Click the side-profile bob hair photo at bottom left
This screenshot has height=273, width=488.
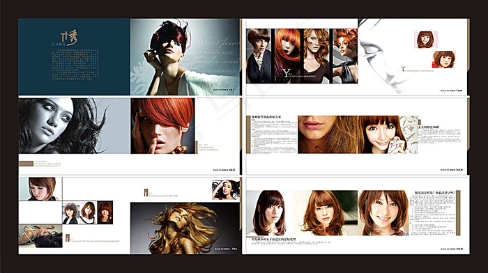pos(40,189)
